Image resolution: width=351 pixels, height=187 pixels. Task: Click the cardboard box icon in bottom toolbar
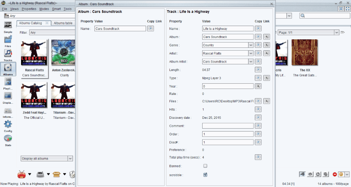(57, 174)
